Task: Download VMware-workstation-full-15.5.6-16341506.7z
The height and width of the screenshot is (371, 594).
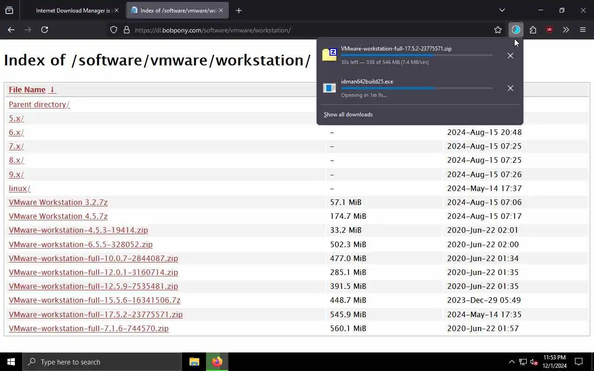Action: tap(95, 300)
